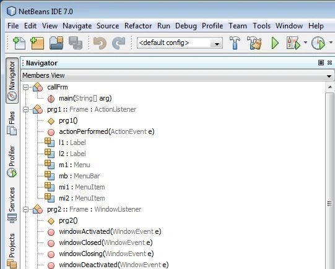335x269 pixels.
Task: Open the Window menu
Action: coord(289,26)
